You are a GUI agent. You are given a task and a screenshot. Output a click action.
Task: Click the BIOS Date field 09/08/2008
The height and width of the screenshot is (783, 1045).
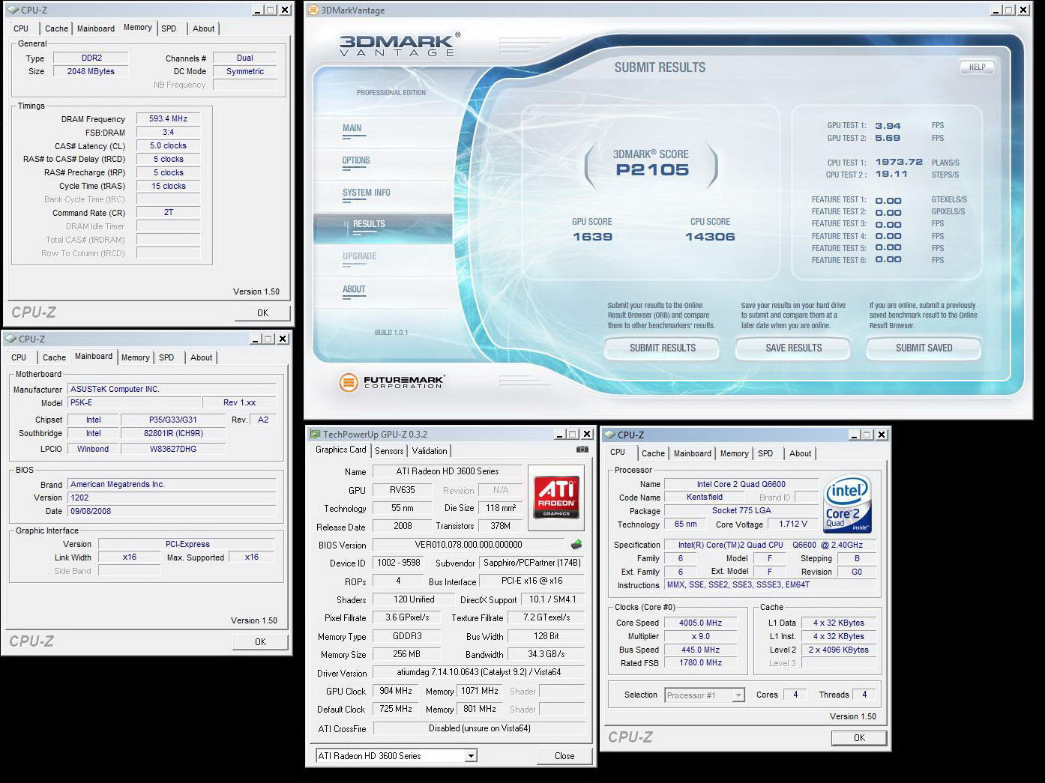click(172, 511)
